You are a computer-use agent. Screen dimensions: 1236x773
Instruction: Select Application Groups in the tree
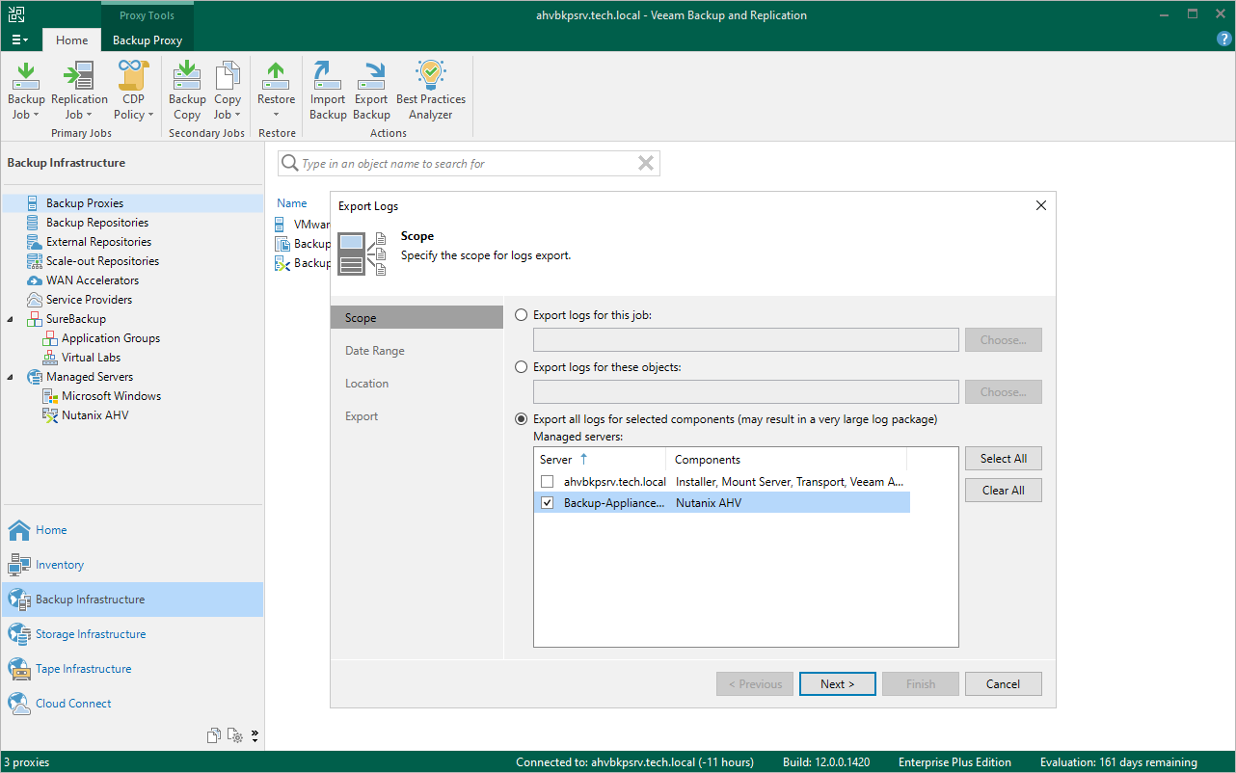tap(111, 338)
